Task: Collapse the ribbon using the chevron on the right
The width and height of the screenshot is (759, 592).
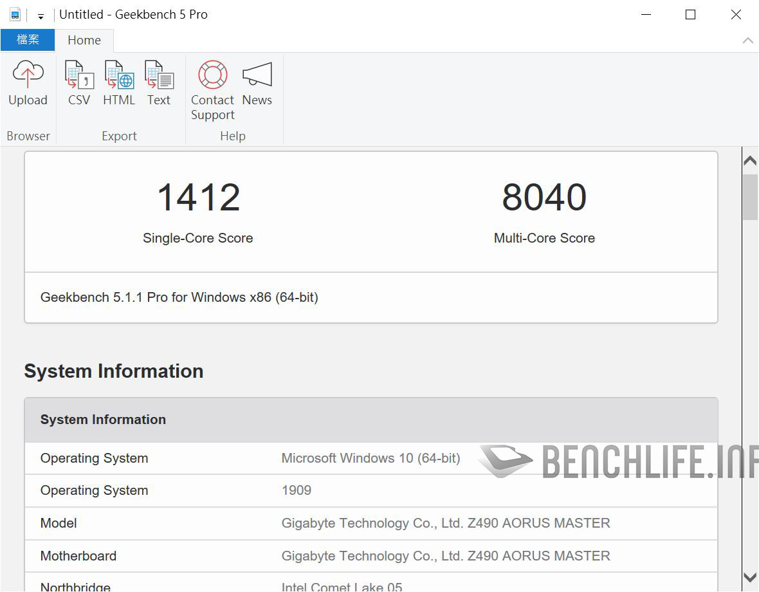Action: (747, 40)
